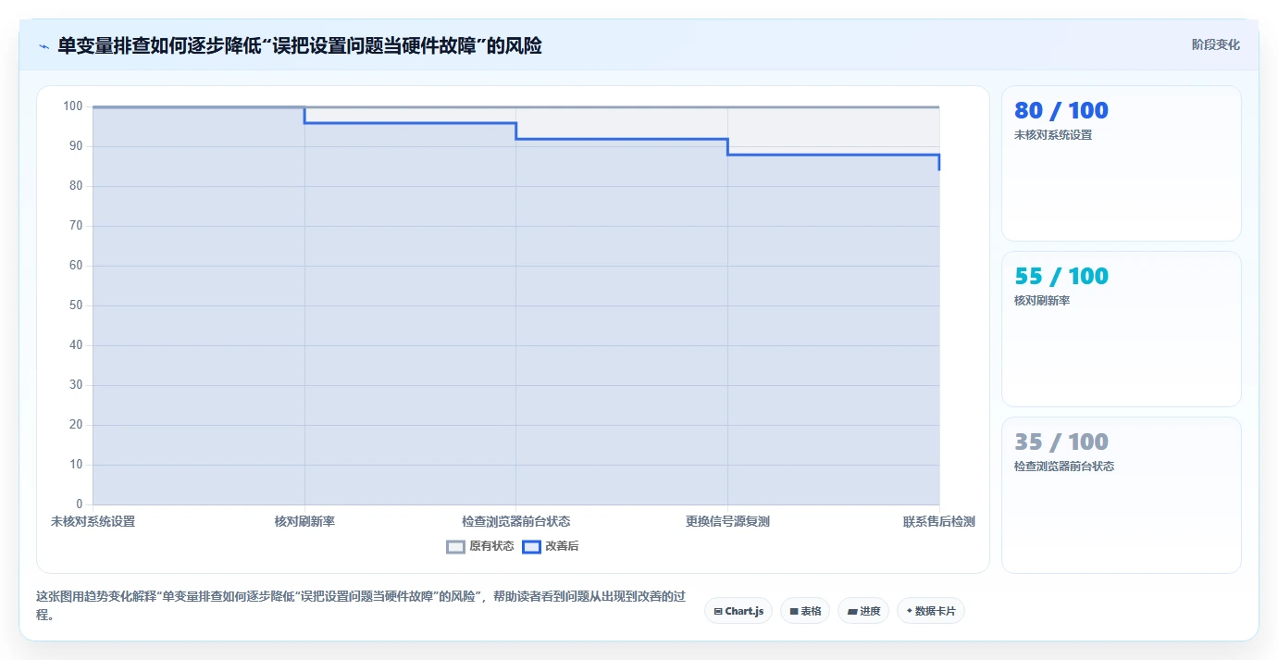Click the 35 / 100 score value
Viewport: 1278px width, 660px height.
(x=1061, y=442)
